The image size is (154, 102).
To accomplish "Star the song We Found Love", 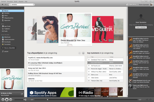I will [89, 66].
